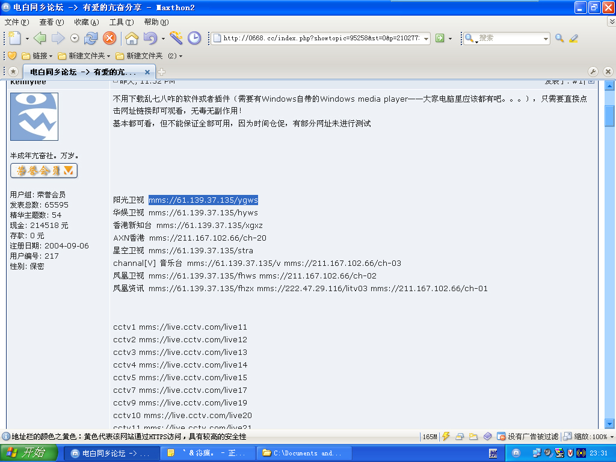Select the highlighter pen icon
The width and height of the screenshot is (616, 462).
click(573, 38)
